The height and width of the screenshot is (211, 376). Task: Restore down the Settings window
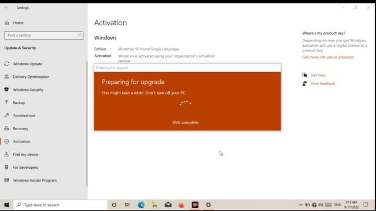click(356, 8)
